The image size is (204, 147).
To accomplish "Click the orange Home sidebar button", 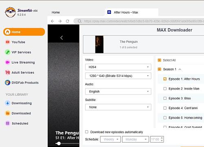I will click(24, 32).
